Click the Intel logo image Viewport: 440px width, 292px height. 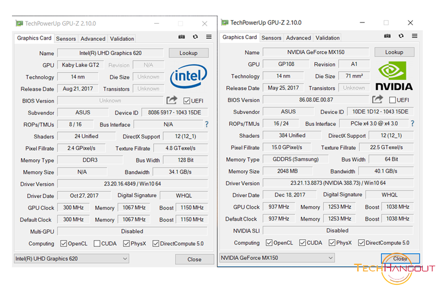[188, 76]
